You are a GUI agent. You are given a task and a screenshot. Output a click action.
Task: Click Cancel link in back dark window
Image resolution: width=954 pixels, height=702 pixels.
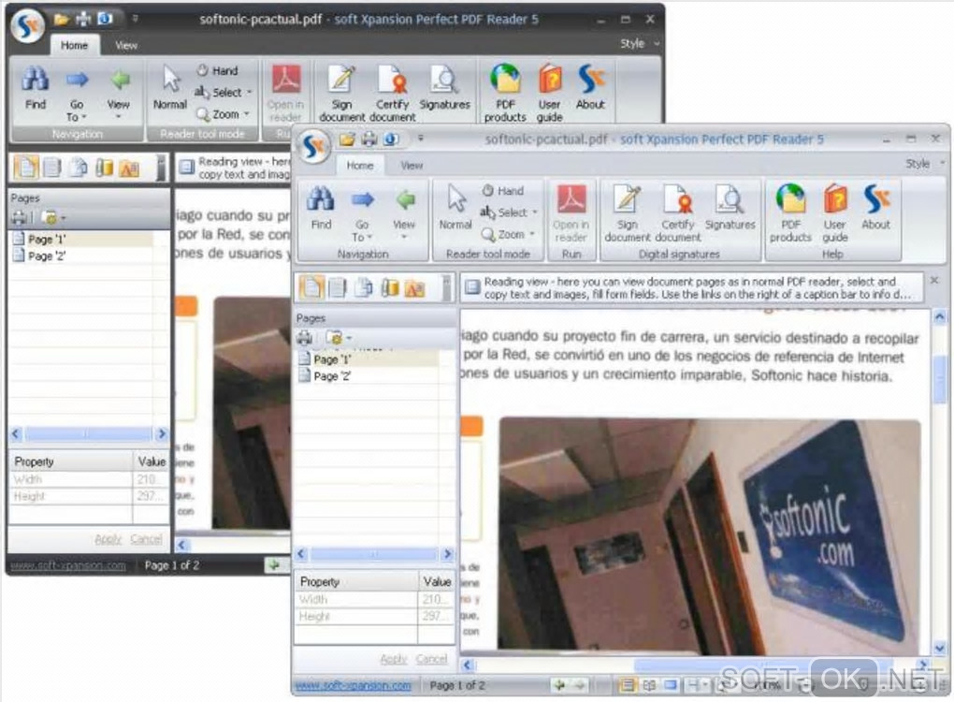pos(147,539)
